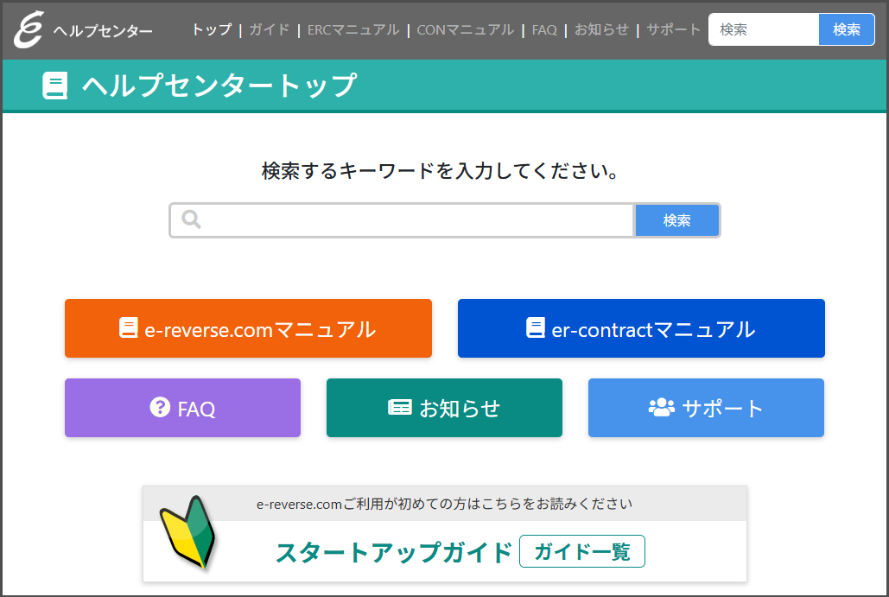Select サポート in the top navigation

673,29
